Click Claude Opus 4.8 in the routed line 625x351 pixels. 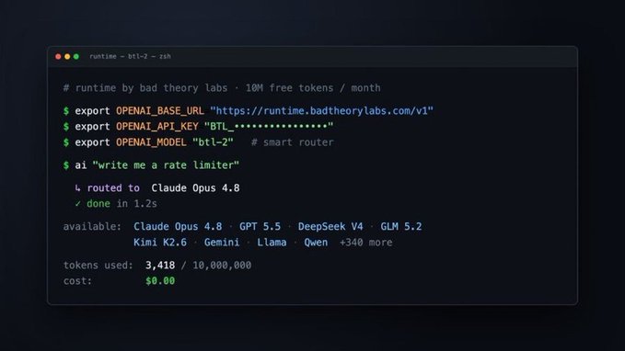(x=195, y=187)
